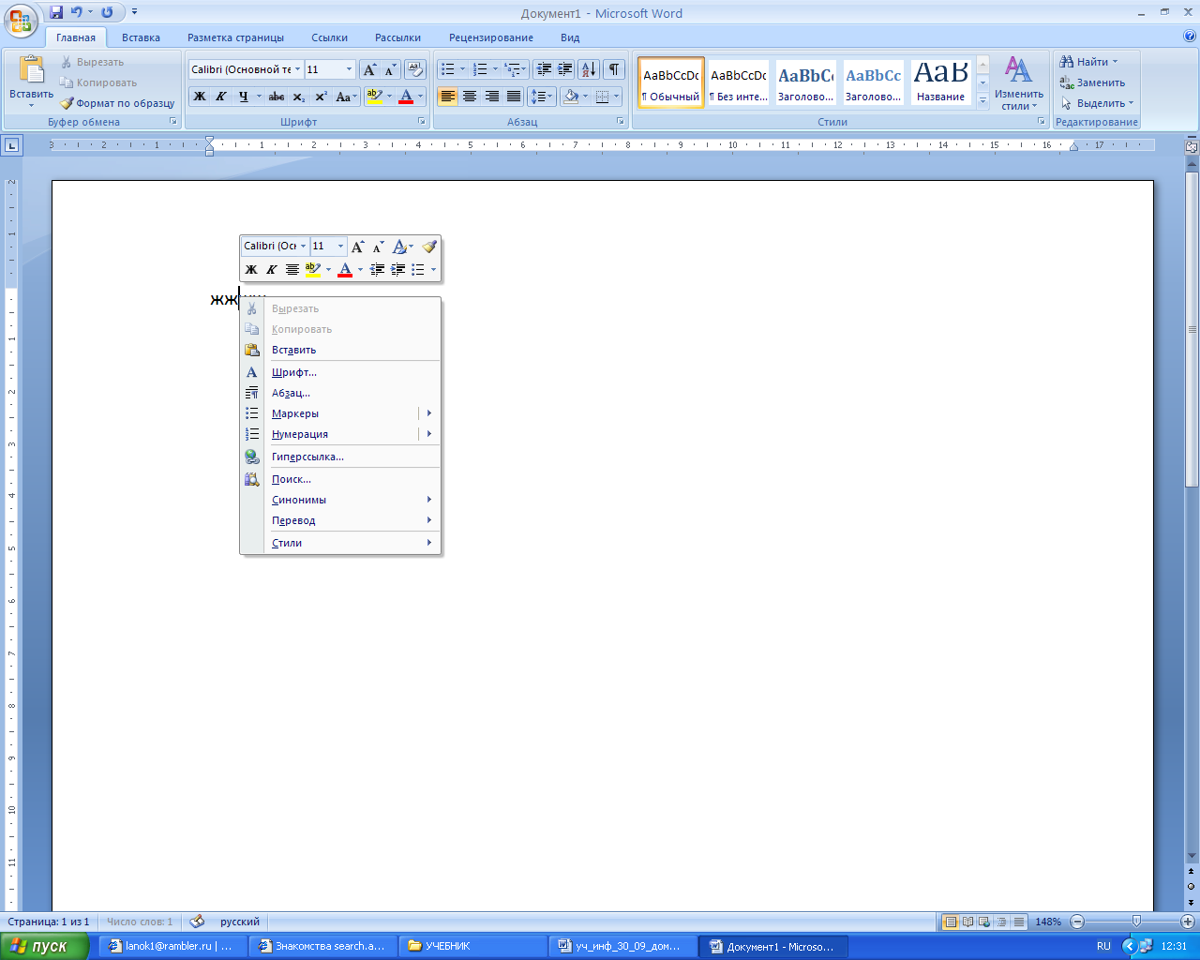Open the mini toolbar font size dropdown

pyautogui.click(x=340, y=247)
